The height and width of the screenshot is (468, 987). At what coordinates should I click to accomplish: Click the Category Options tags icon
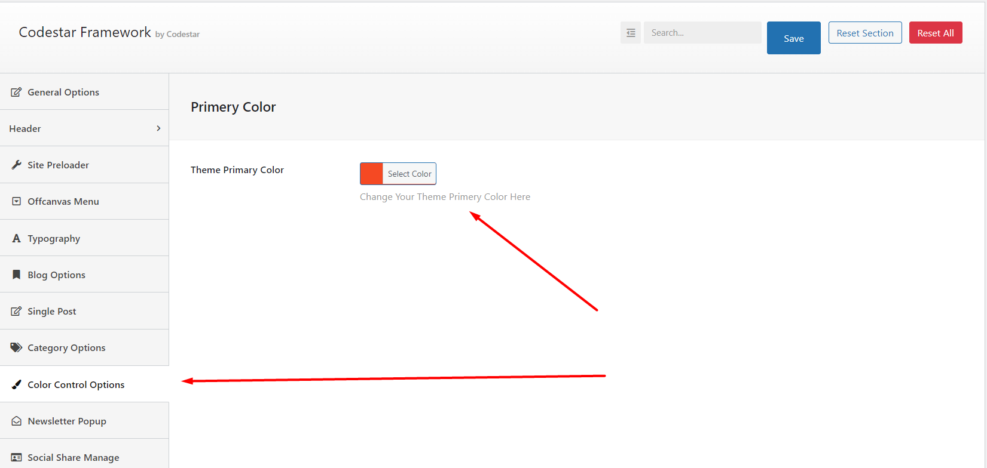[16, 347]
